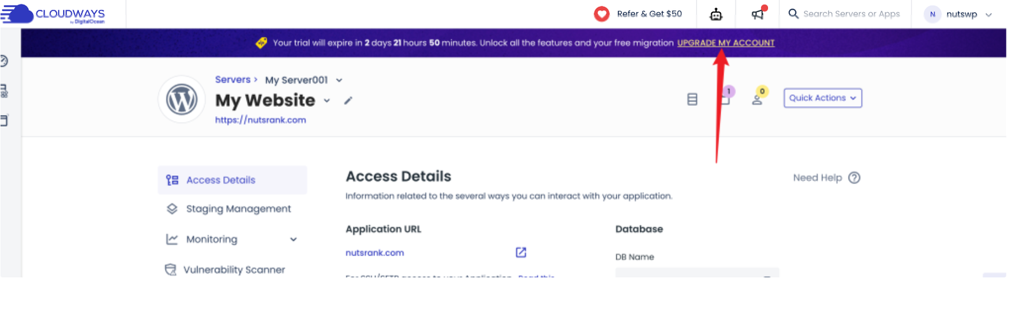Open Staging Management in sidebar
The image size is (1019, 309).
point(238,209)
